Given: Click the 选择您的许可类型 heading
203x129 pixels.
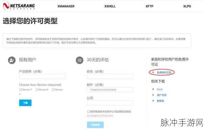Looking at the screenshot, I should [x=30, y=21].
